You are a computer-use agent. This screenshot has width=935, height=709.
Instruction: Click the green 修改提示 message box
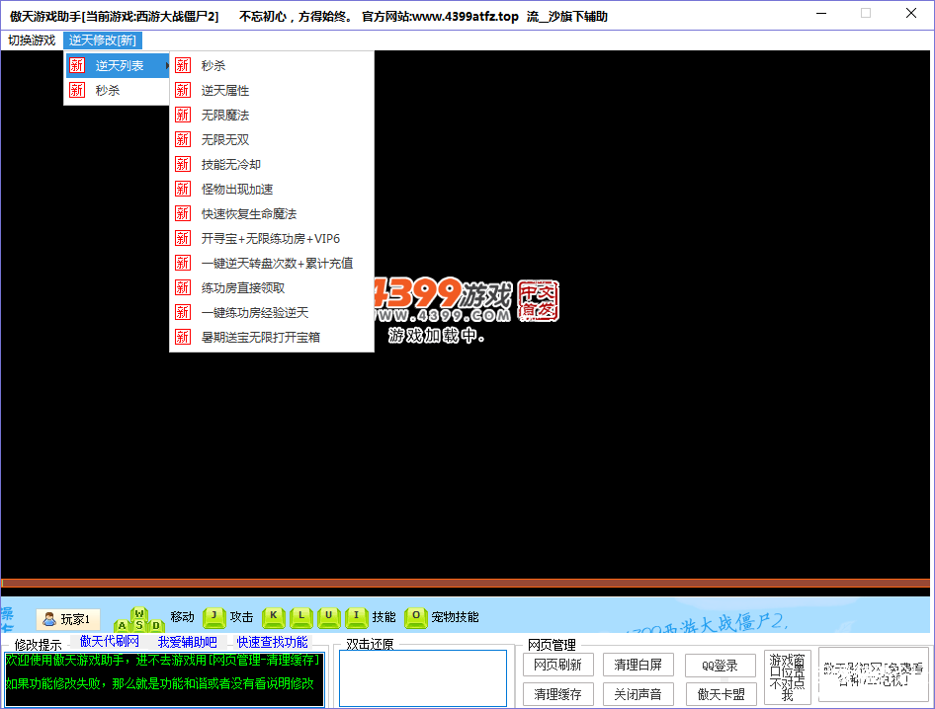tap(164, 679)
